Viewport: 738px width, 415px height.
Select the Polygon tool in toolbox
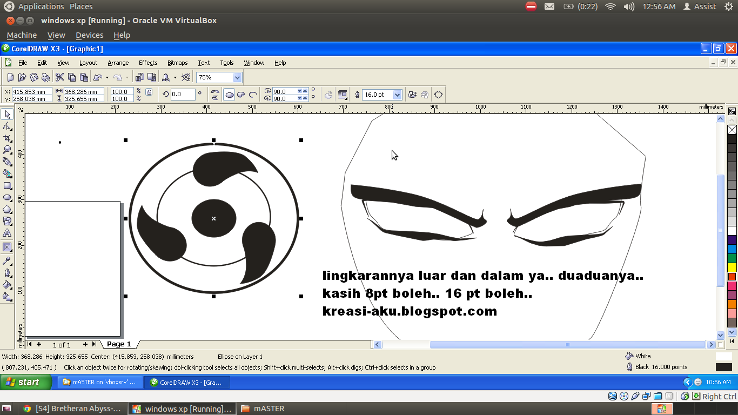(8, 209)
